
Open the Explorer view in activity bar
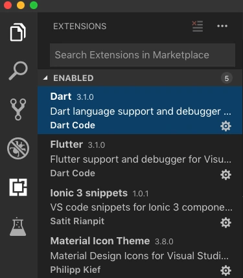click(18, 32)
